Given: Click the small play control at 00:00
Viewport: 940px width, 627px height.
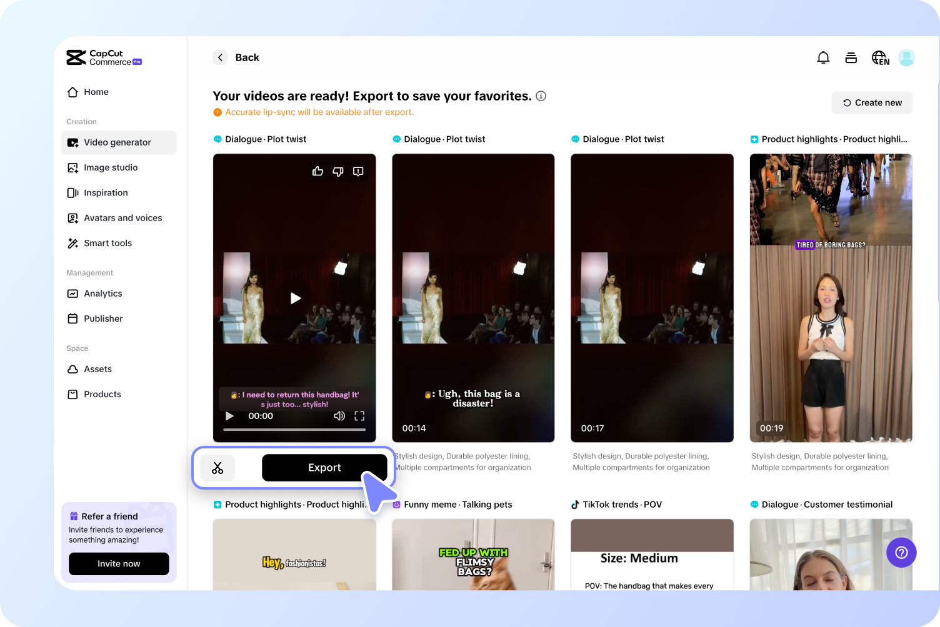Looking at the screenshot, I should [x=229, y=416].
